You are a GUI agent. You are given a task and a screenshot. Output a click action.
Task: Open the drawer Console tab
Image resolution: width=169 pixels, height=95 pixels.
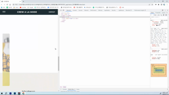coord(64,89)
